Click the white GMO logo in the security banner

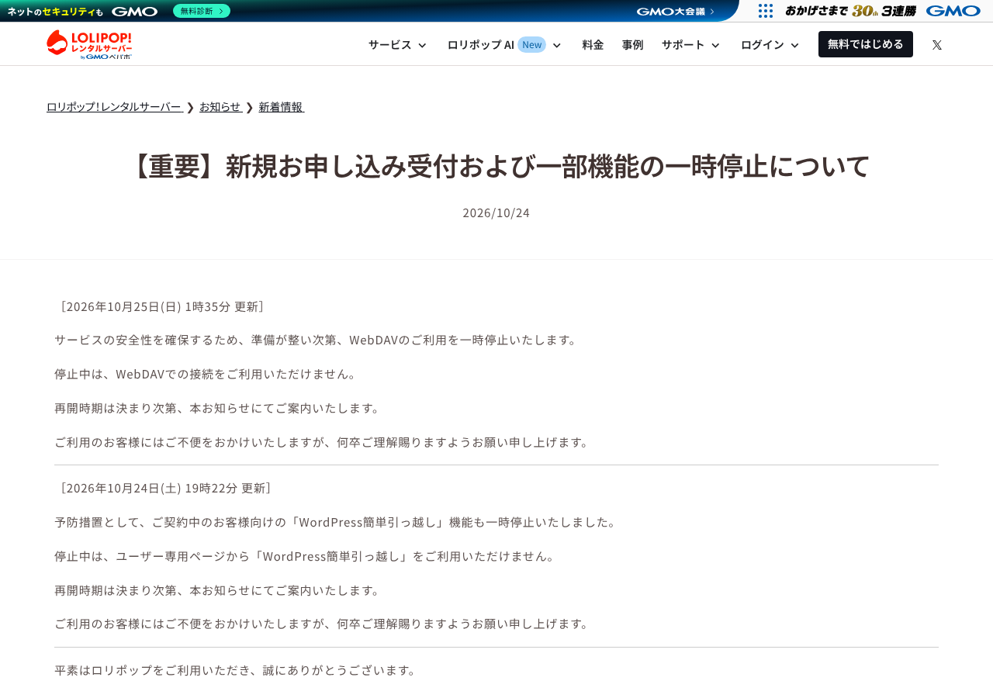pyautogui.click(x=134, y=12)
